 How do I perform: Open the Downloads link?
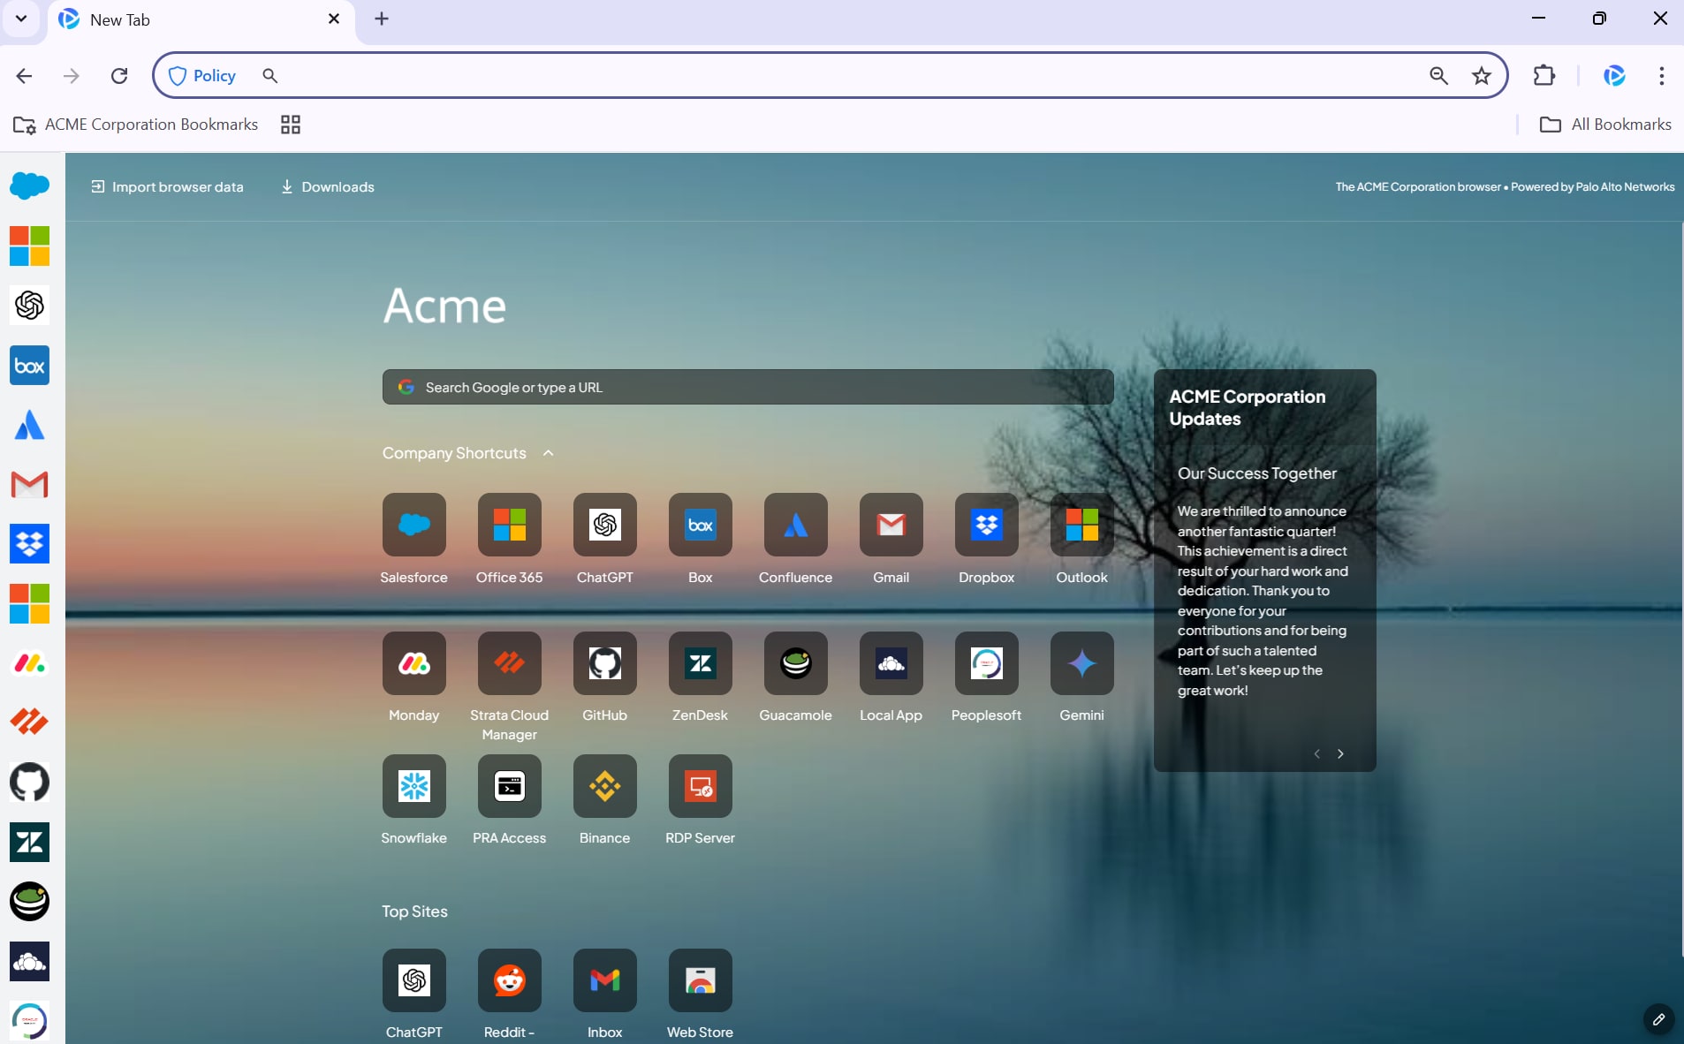tap(328, 186)
